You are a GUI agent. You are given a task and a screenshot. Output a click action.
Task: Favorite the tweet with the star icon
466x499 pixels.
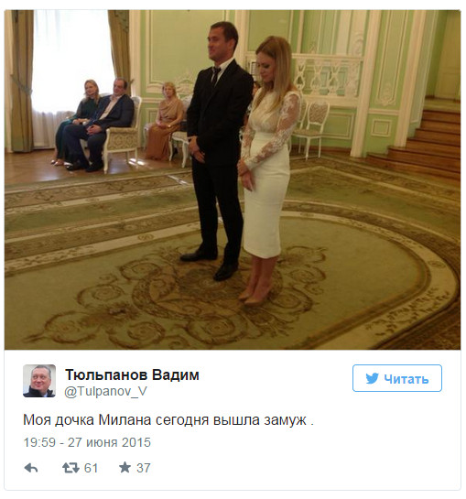tap(125, 468)
